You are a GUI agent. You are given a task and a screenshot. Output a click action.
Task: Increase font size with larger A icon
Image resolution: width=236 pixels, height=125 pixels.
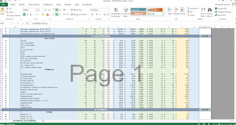(46, 10)
